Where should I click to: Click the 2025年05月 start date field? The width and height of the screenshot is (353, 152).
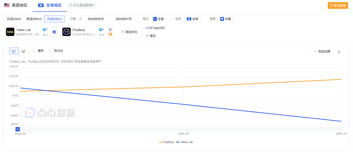pos(96,19)
